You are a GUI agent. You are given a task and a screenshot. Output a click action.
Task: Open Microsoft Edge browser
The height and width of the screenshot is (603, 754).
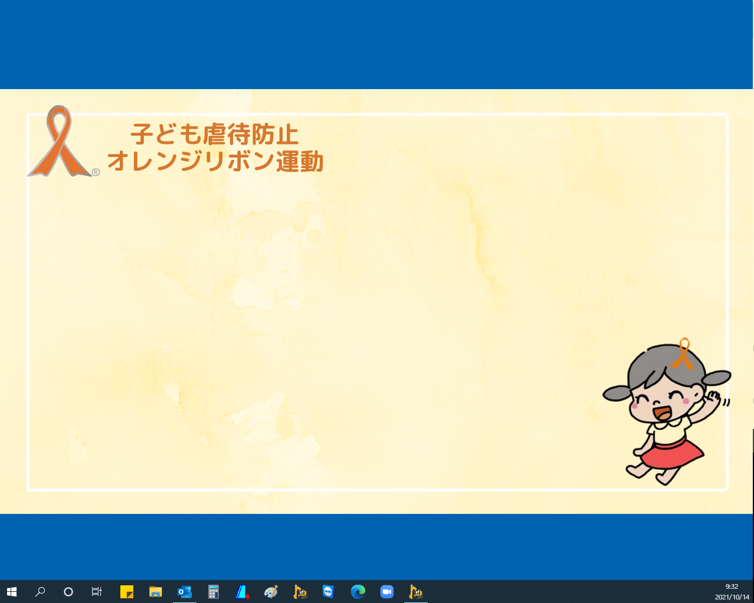click(x=358, y=592)
